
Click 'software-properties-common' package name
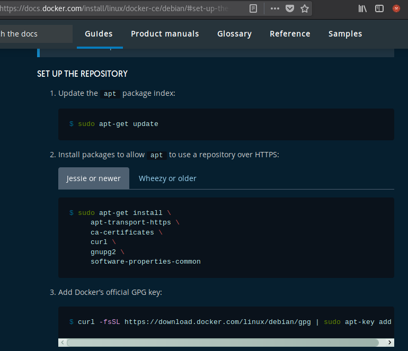[x=146, y=262]
